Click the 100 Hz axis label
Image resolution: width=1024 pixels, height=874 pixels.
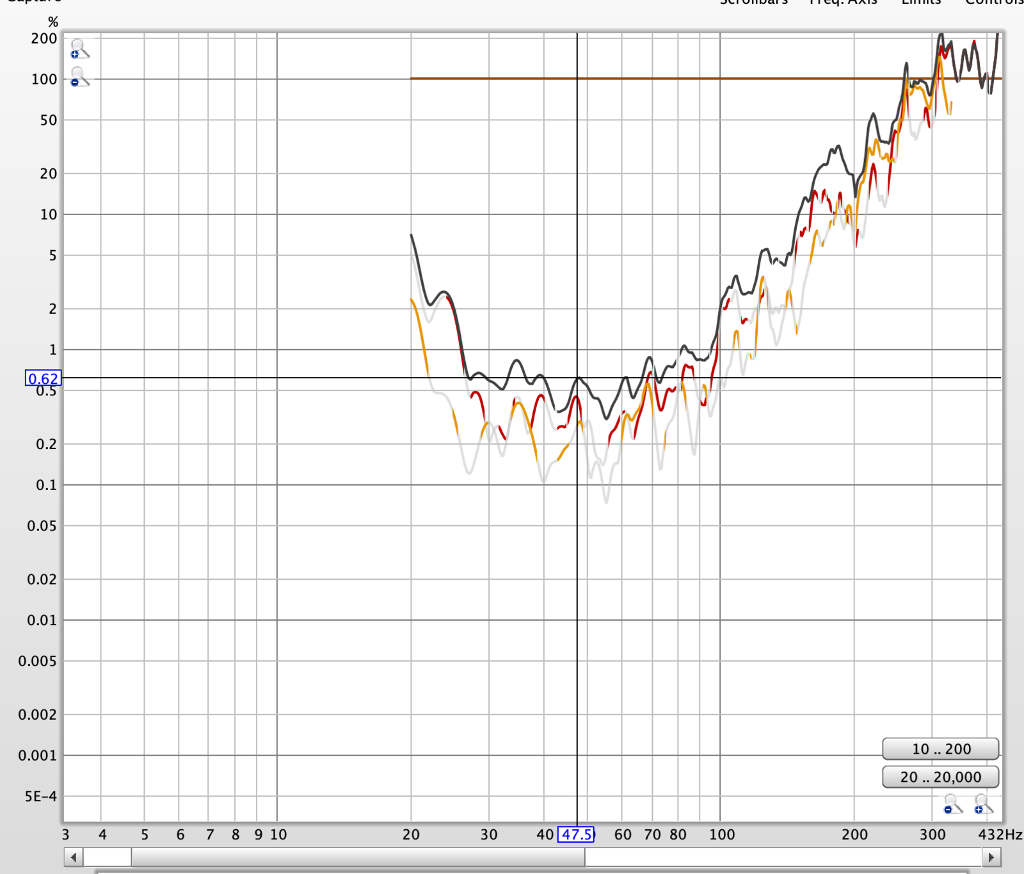(x=722, y=834)
